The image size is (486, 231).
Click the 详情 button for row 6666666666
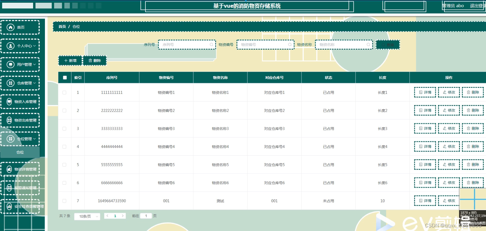425,183
